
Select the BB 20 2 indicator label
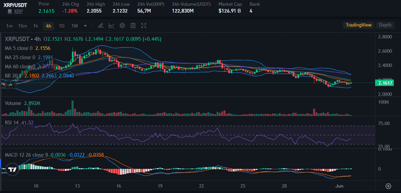click(13, 76)
